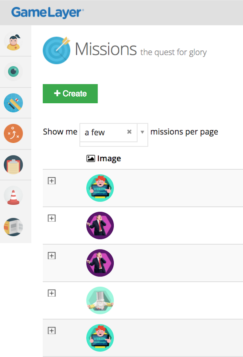
Task: Expand the second mission row
Action: [52, 218]
